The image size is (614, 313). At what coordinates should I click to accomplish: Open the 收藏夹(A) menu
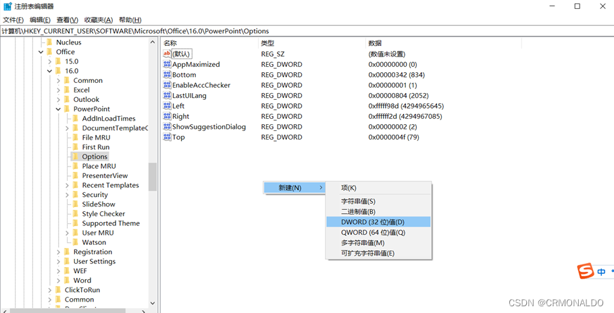(99, 20)
